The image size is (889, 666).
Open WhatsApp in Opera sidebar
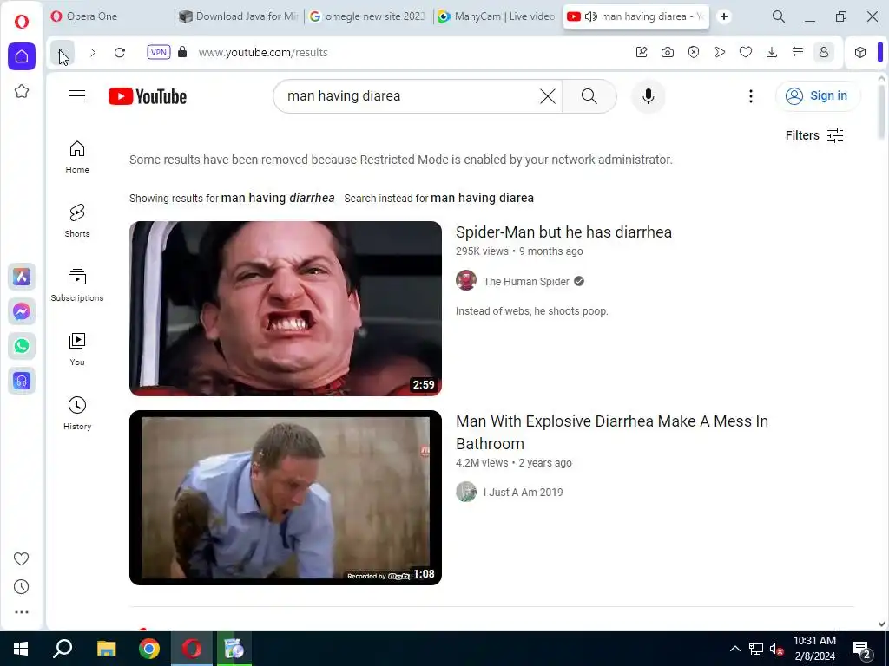pyautogui.click(x=22, y=346)
